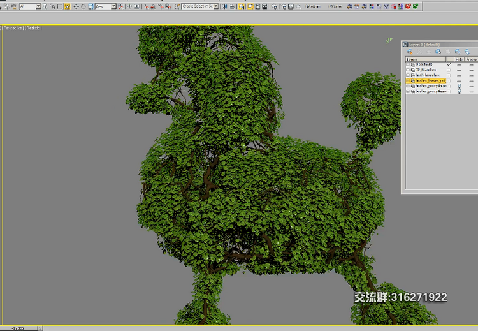Click the Mirror tool icon
Viewport: 478px width, 331px height.
(x=225, y=6)
